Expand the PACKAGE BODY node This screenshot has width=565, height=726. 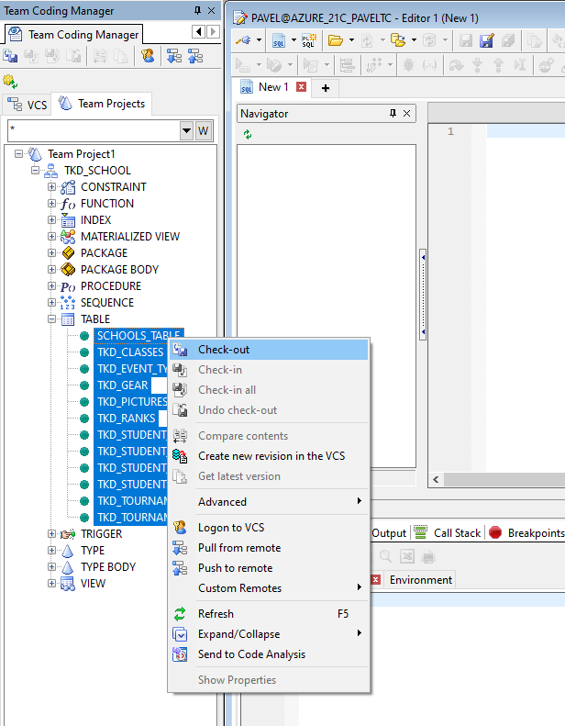pyautogui.click(x=52, y=270)
